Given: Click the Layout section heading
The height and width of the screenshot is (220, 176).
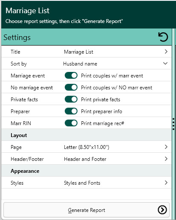Looking at the screenshot, I should 19,135.
